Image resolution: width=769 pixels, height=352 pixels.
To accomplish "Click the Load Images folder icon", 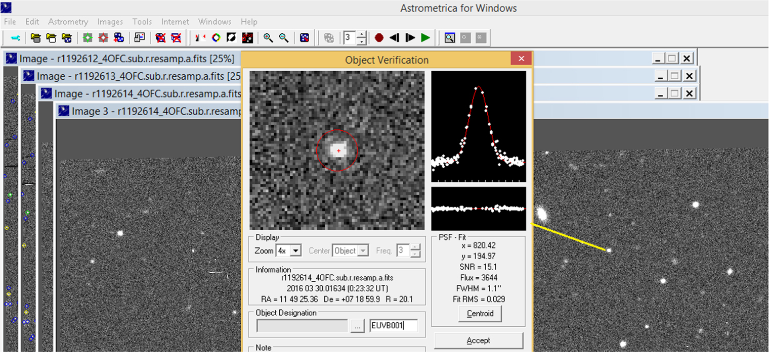I will (36, 37).
